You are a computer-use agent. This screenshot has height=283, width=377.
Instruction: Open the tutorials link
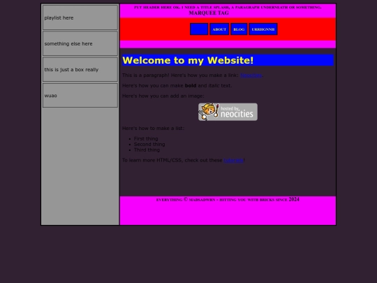233,160
